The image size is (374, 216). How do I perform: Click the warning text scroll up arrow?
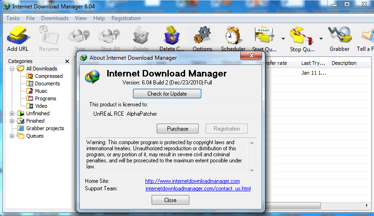pos(252,143)
